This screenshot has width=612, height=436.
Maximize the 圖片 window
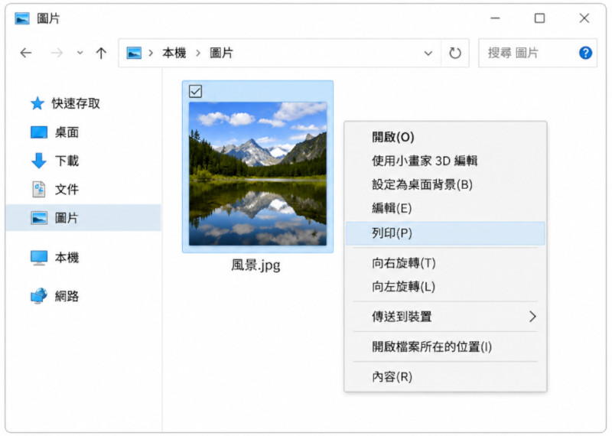click(540, 18)
